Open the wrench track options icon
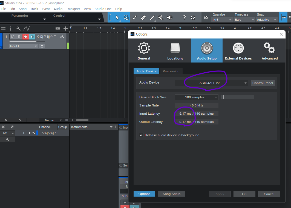291x208 pixels. [x=18, y=28]
